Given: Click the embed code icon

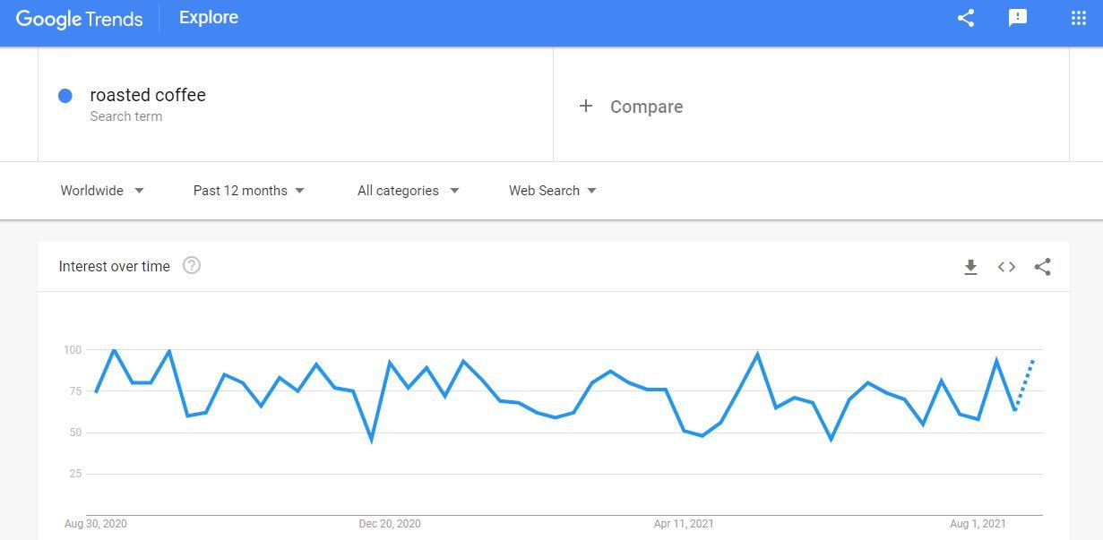Looking at the screenshot, I should (x=1006, y=267).
